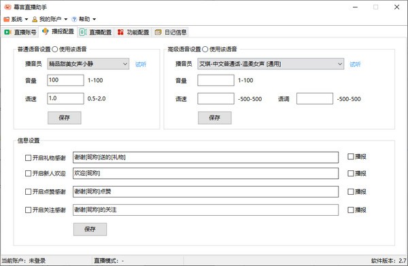Switch to the 直播账号 tab

coord(20,32)
